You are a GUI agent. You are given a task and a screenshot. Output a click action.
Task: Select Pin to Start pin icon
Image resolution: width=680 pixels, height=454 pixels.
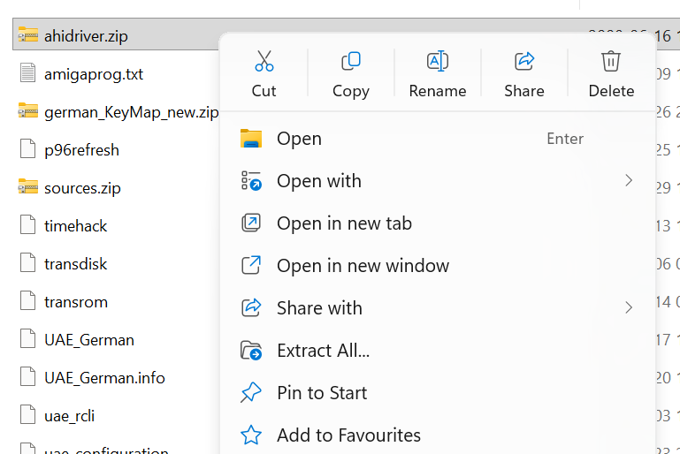pos(251,393)
